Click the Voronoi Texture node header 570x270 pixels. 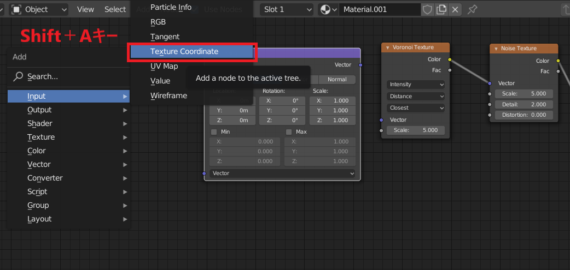[x=416, y=47]
